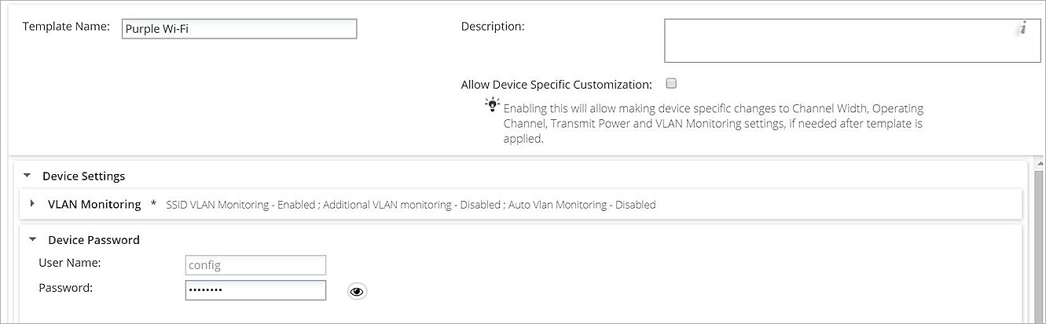Click the SSID VLAN Monitoring summary text

(x=410, y=205)
